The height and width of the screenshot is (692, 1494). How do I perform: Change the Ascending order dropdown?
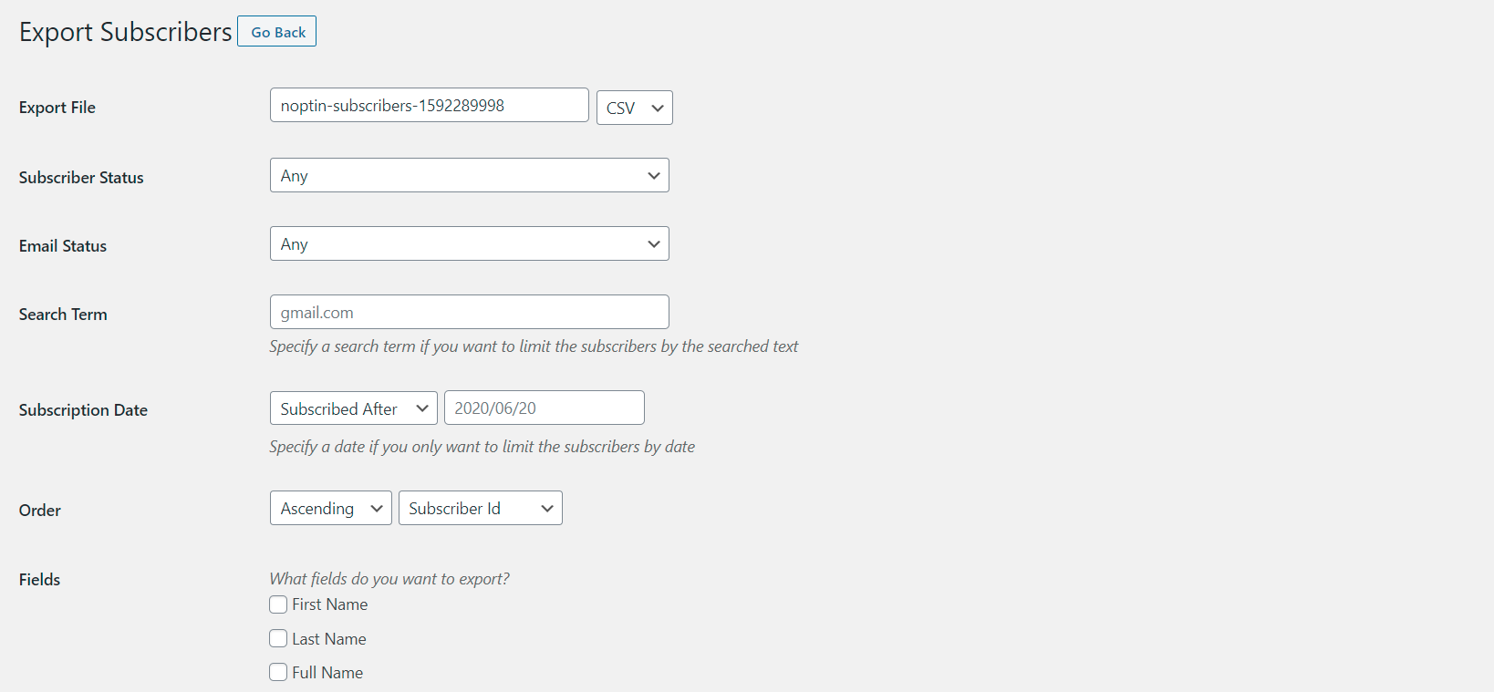[330, 508]
